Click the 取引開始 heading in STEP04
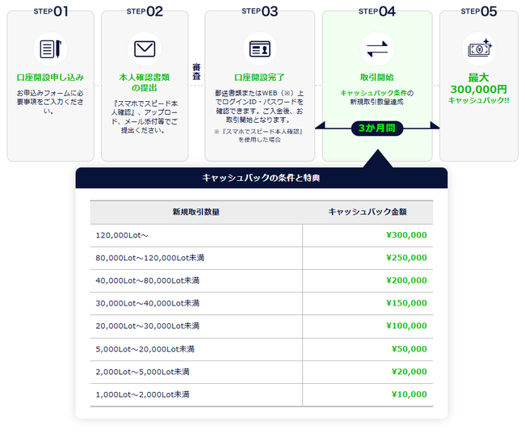 coord(376,78)
